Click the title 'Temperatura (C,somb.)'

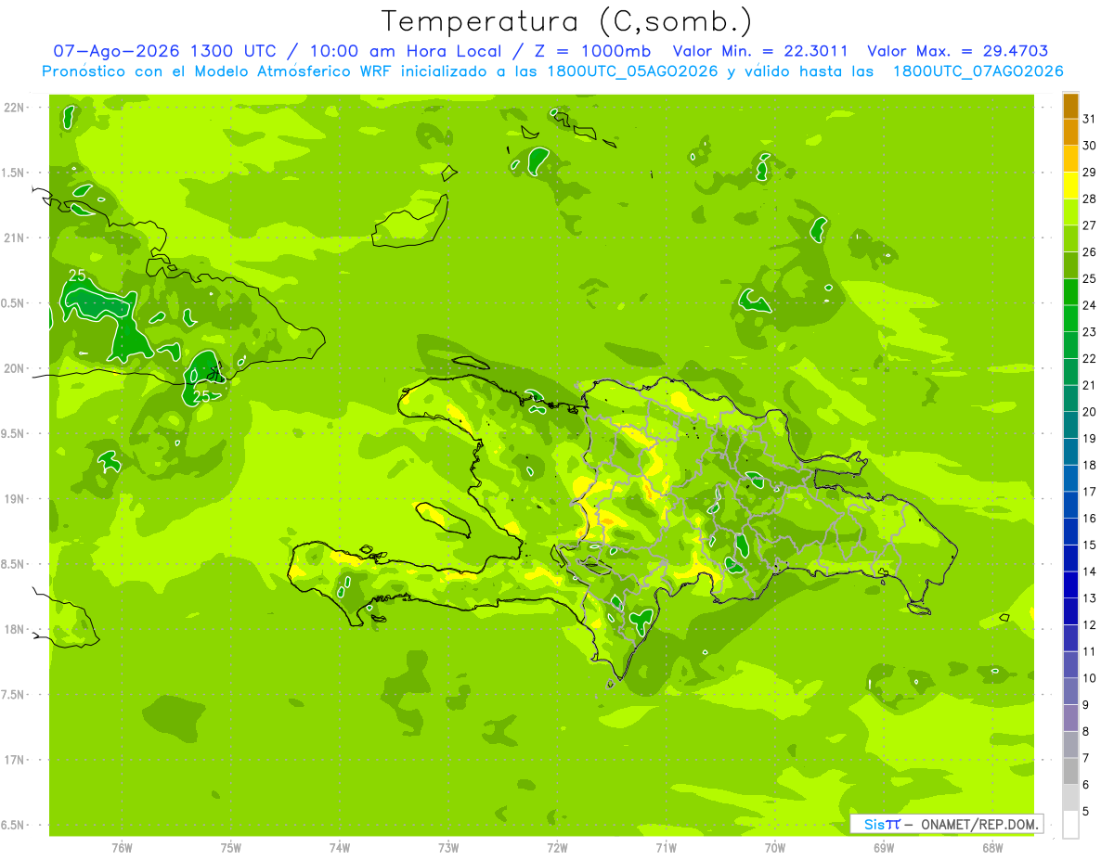point(565,22)
